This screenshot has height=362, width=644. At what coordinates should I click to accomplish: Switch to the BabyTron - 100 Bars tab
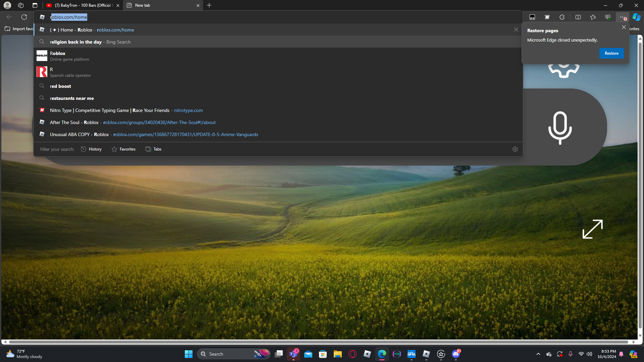(x=83, y=5)
